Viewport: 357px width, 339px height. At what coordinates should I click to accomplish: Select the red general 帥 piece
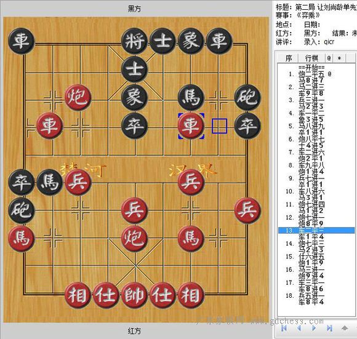tap(134, 295)
